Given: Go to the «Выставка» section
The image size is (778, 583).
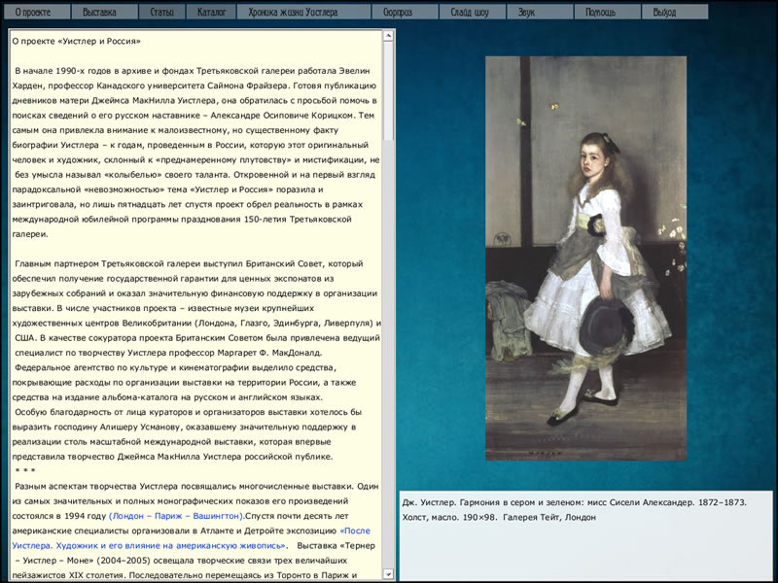Looking at the screenshot, I should (x=98, y=13).
